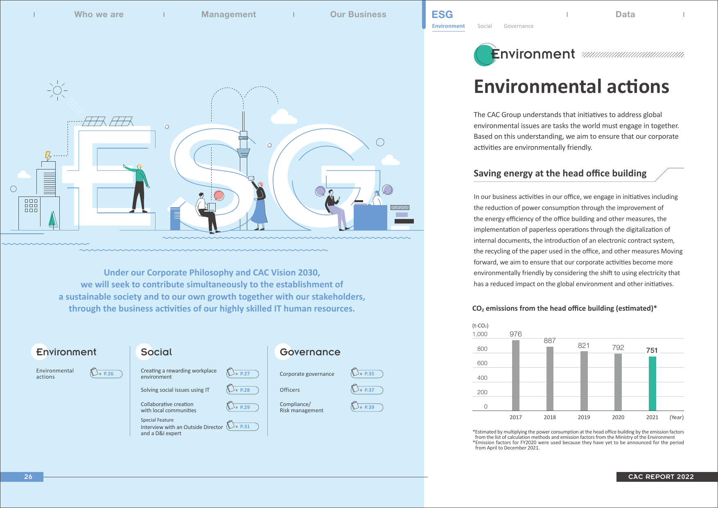Click the Officers entry text
This screenshot has height=508, width=718.
click(289, 390)
